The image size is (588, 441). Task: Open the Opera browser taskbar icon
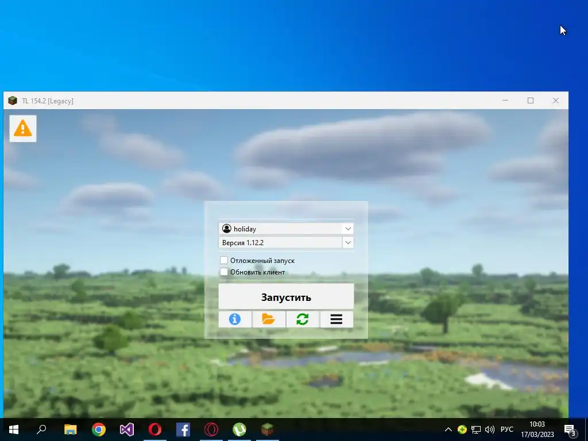155,430
